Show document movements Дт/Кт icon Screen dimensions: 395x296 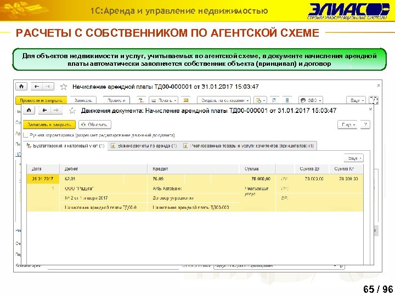click(x=141, y=100)
